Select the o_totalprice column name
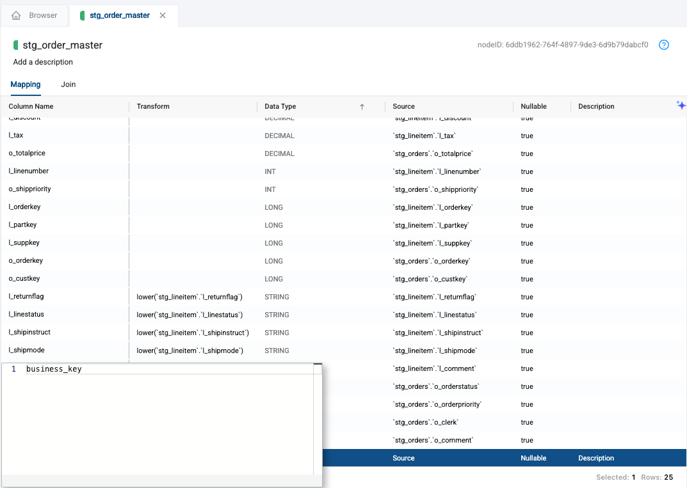 [27, 153]
